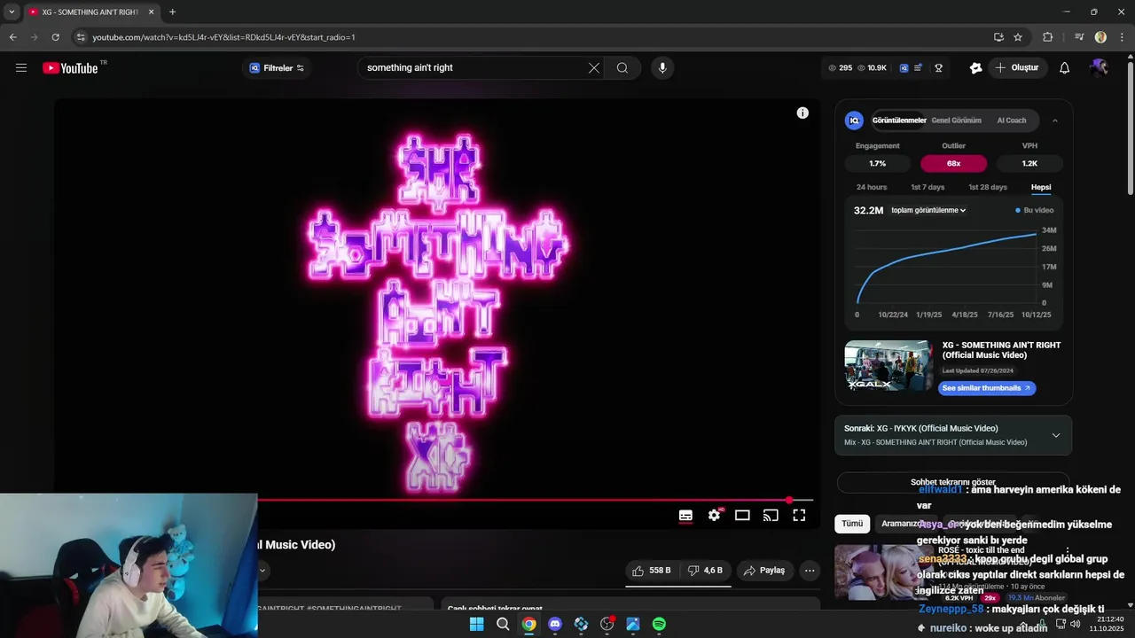Click the XG video thumbnail in vidIQ panel
The width and height of the screenshot is (1135, 638).
(888, 365)
